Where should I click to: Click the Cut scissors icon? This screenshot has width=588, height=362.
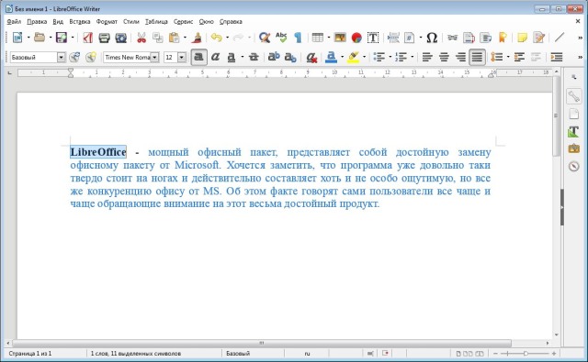141,38
